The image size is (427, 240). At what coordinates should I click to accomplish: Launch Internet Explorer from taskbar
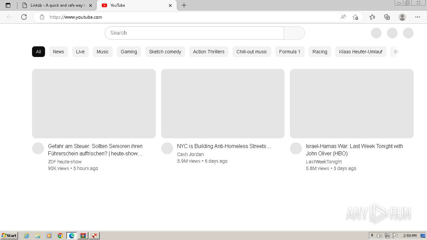[x=26, y=236]
